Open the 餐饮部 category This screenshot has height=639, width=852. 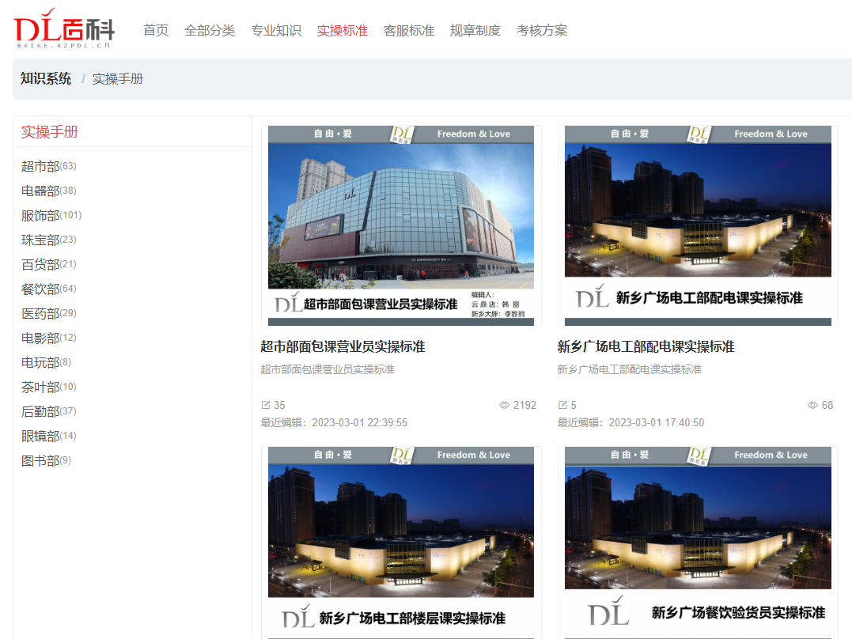(40, 289)
